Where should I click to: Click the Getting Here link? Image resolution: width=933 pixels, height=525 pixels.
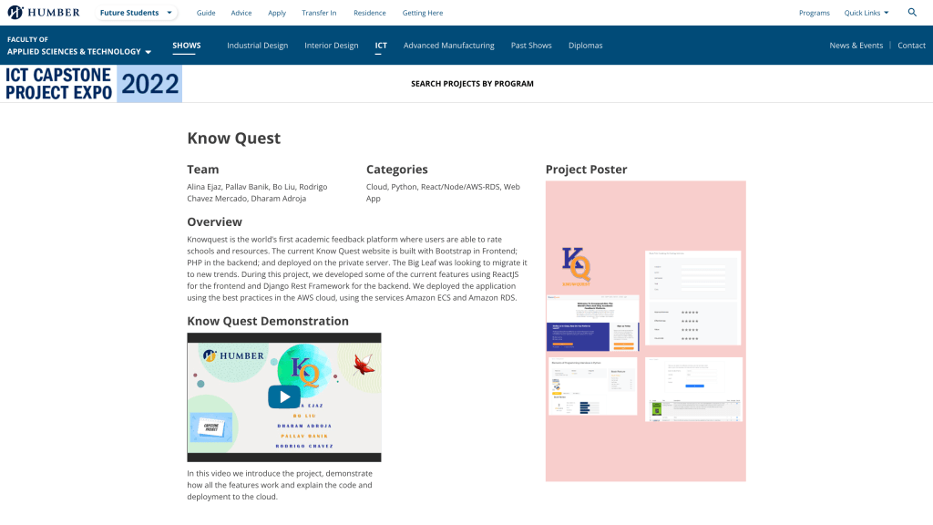pyautogui.click(x=423, y=13)
